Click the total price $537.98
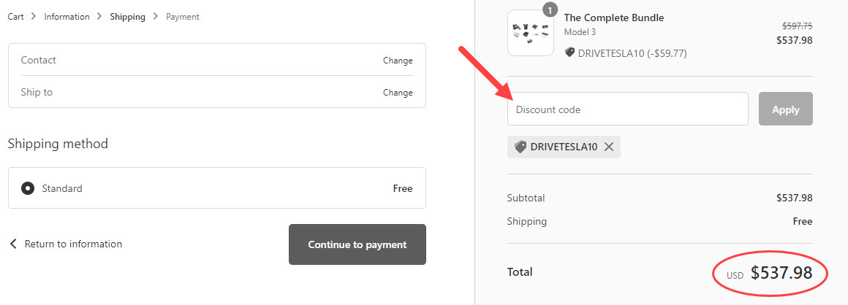This screenshot has height=305, width=848. pos(781,274)
